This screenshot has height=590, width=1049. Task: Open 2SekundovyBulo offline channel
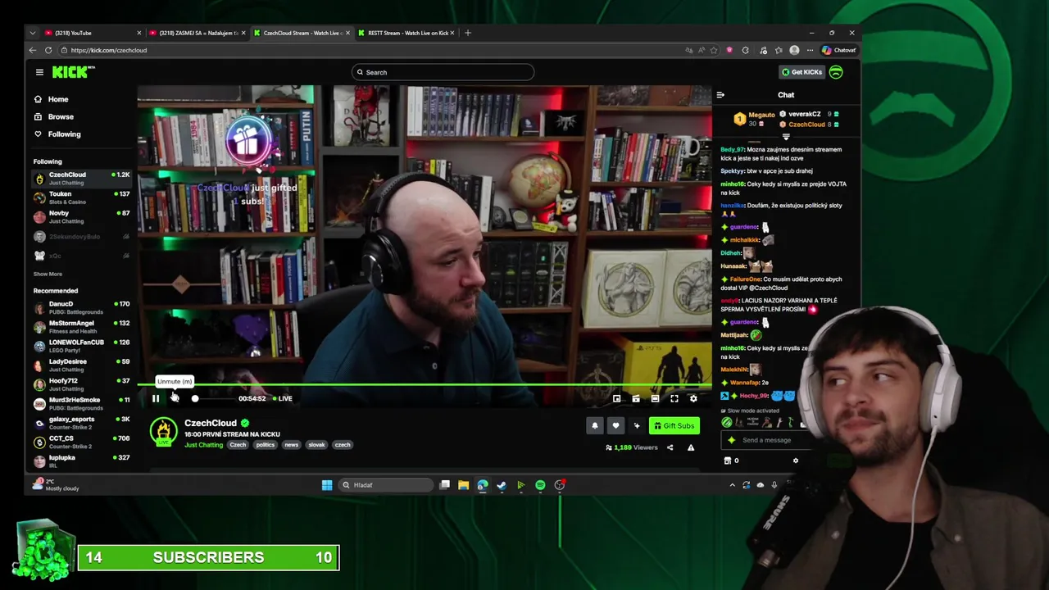pos(82,237)
